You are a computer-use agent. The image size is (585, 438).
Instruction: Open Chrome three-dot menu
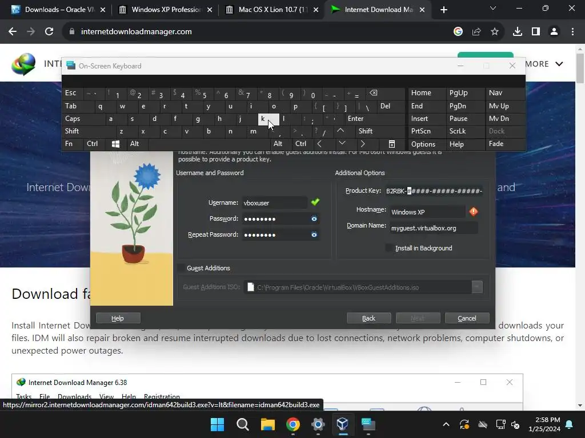572,32
